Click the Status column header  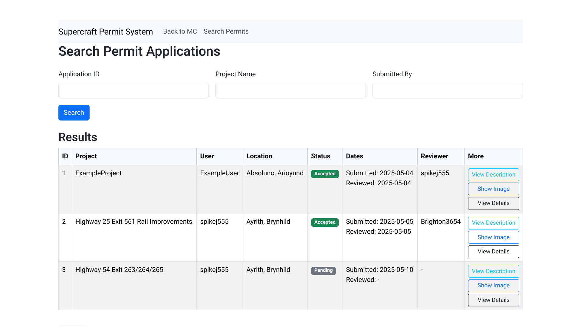pos(320,156)
